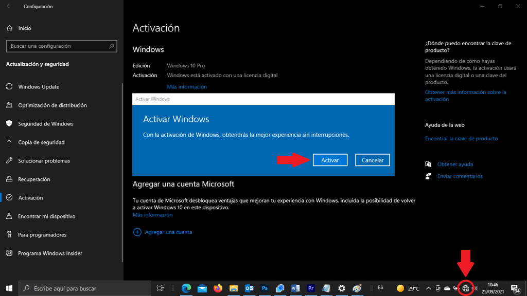This screenshot has width=527, height=296.
Task: Open Word from the taskbar
Action: 295,288
